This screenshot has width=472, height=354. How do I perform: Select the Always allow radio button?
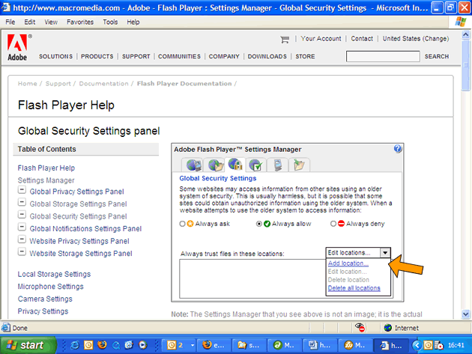pyautogui.click(x=259, y=224)
